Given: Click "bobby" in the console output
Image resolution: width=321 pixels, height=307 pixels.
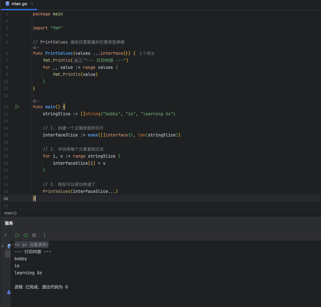Looking at the screenshot, I should 21,259.
